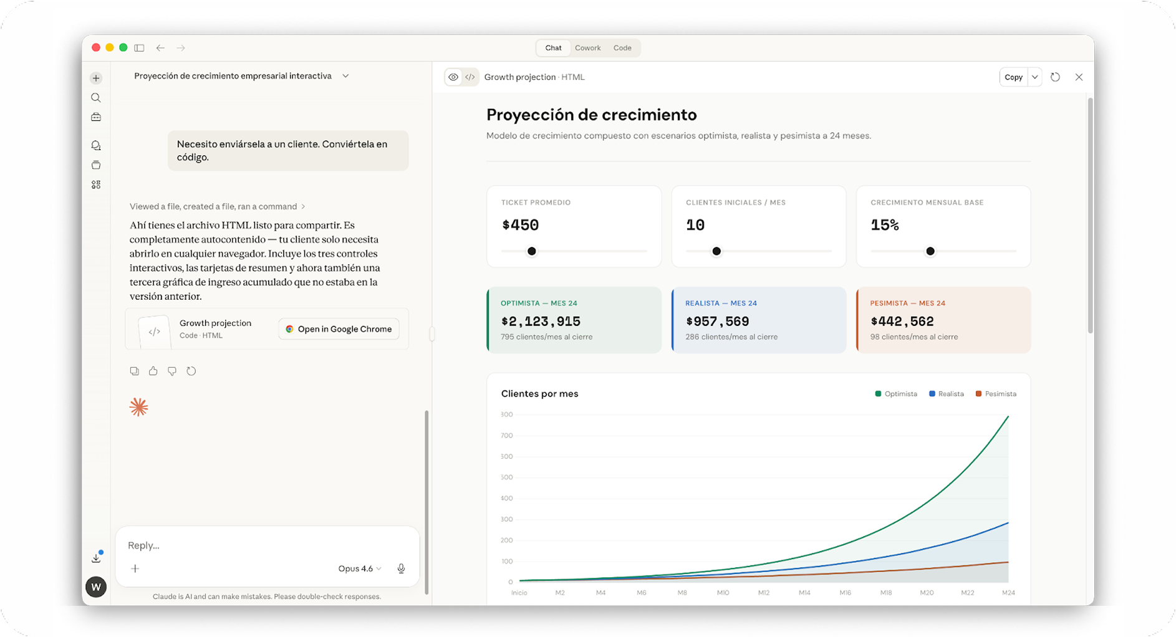Open the W user avatar
The width and height of the screenshot is (1176, 637).
pos(96,587)
